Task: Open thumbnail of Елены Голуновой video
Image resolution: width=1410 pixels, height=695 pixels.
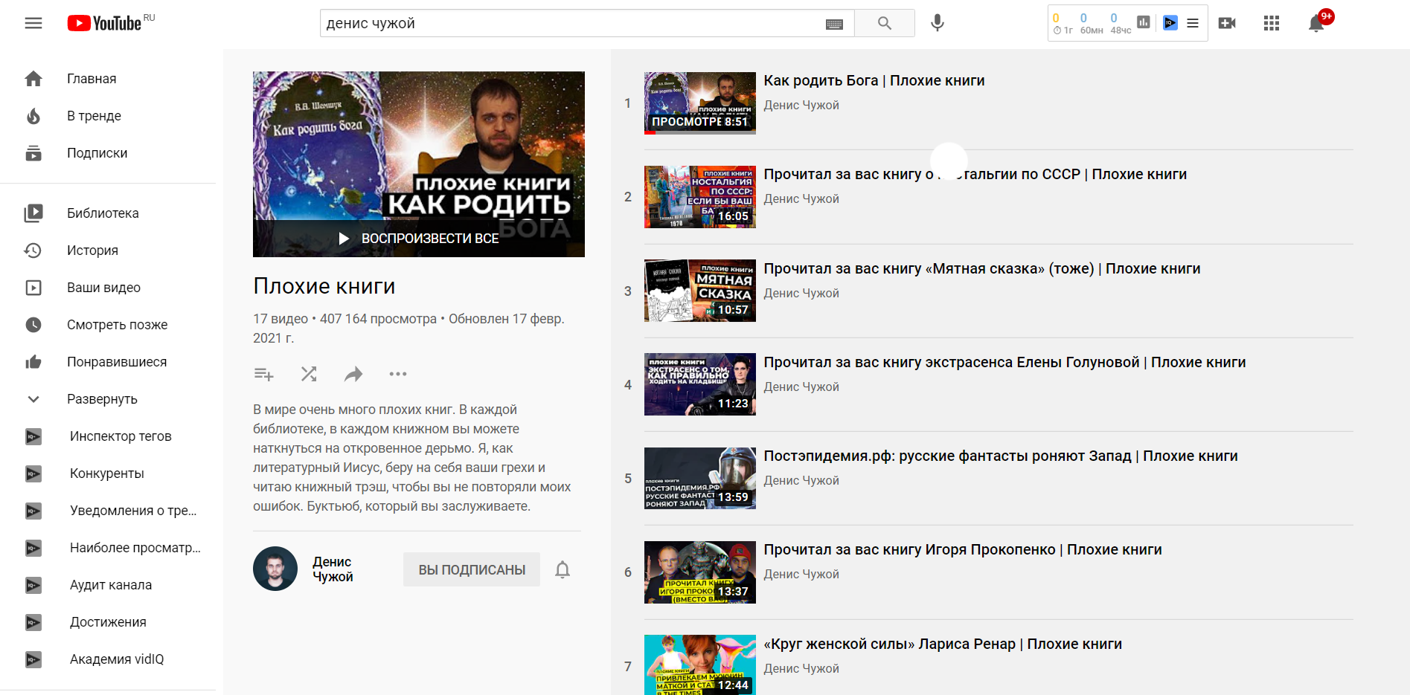Action: point(700,384)
